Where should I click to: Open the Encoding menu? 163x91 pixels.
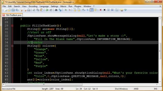(33, 6)
